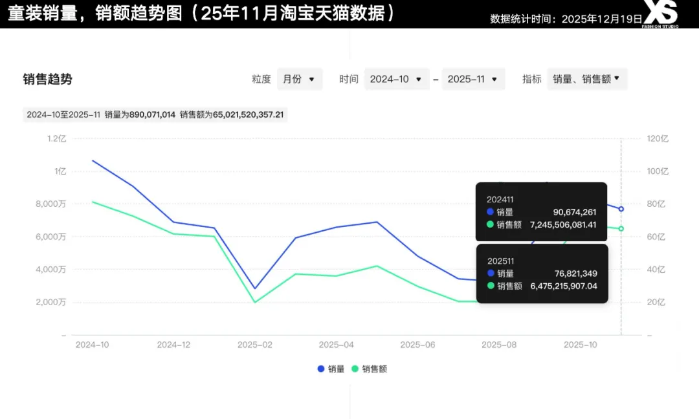The image size is (699, 419).
Task: Toggle the 销量 series in the chart legend
Action: pyautogui.click(x=331, y=369)
